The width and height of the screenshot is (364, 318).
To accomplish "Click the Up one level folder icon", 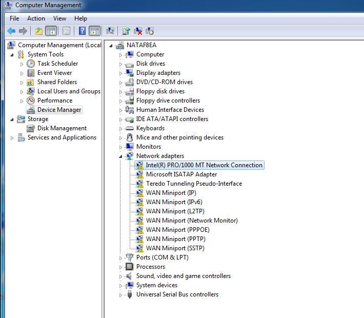I will 39,31.
